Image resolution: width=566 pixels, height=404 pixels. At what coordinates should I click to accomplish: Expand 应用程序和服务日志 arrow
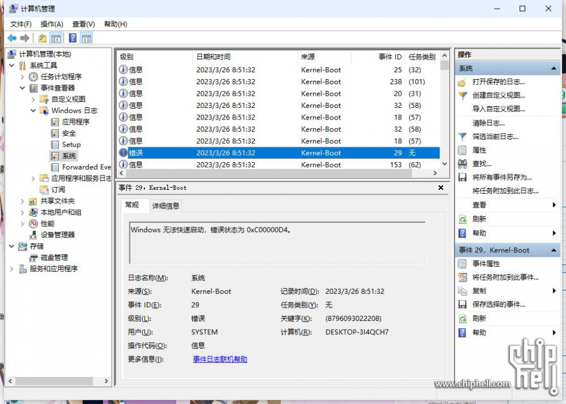pos(33,178)
